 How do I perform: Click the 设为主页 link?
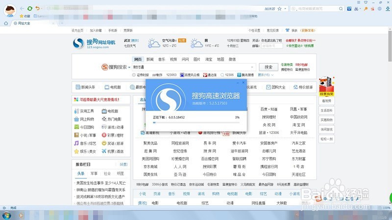(77, 30)
